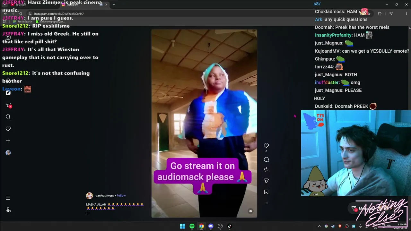The image size is (411, 231).
Task: Open Discord from the taskbar
Action: point(211,226)
